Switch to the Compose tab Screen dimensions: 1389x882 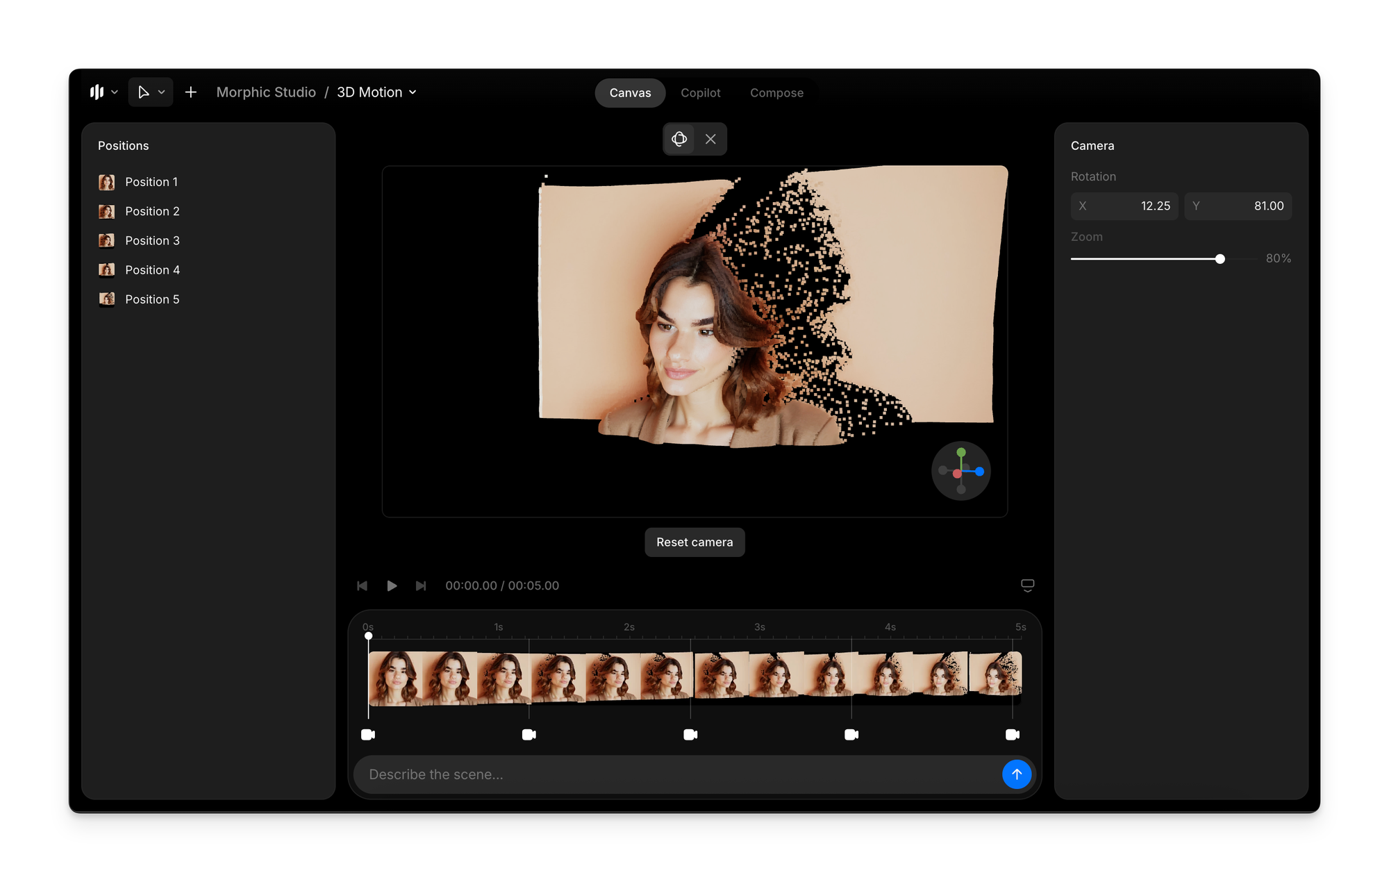click(x=776, y=93)
